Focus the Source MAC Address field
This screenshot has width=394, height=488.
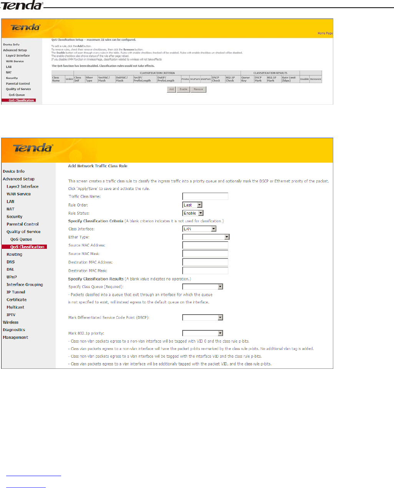205,245
